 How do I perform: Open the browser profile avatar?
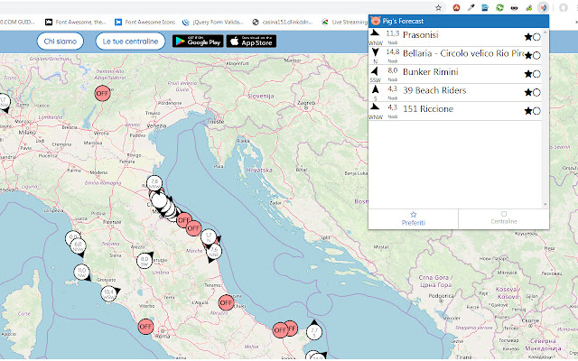[564, 7]
